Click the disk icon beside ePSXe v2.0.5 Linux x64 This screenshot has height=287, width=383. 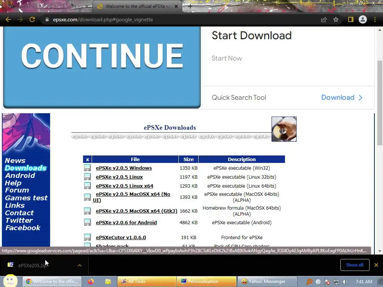[88, 186]
